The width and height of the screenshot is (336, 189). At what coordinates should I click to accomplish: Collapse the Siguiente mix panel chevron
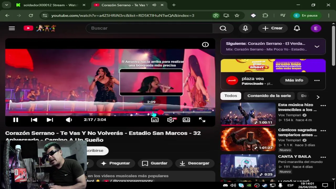317,46
